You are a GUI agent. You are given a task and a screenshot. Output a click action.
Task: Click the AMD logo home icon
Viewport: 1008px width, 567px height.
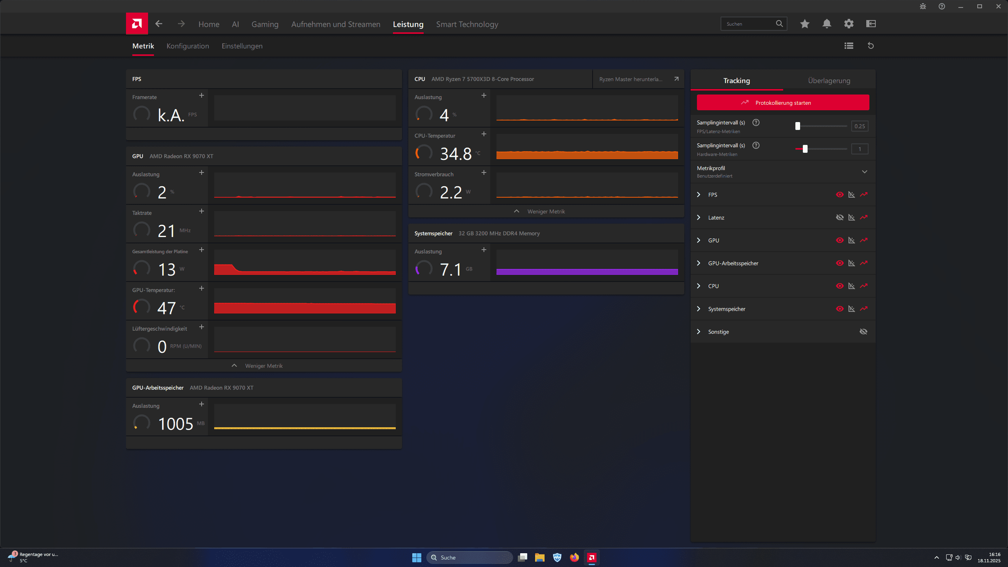tap(137, 24)
